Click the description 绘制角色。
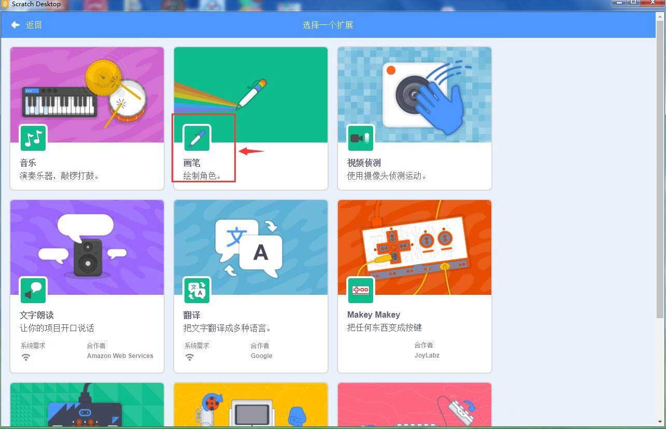The width and height of the screenshot is (666, 429). (203, 176)
